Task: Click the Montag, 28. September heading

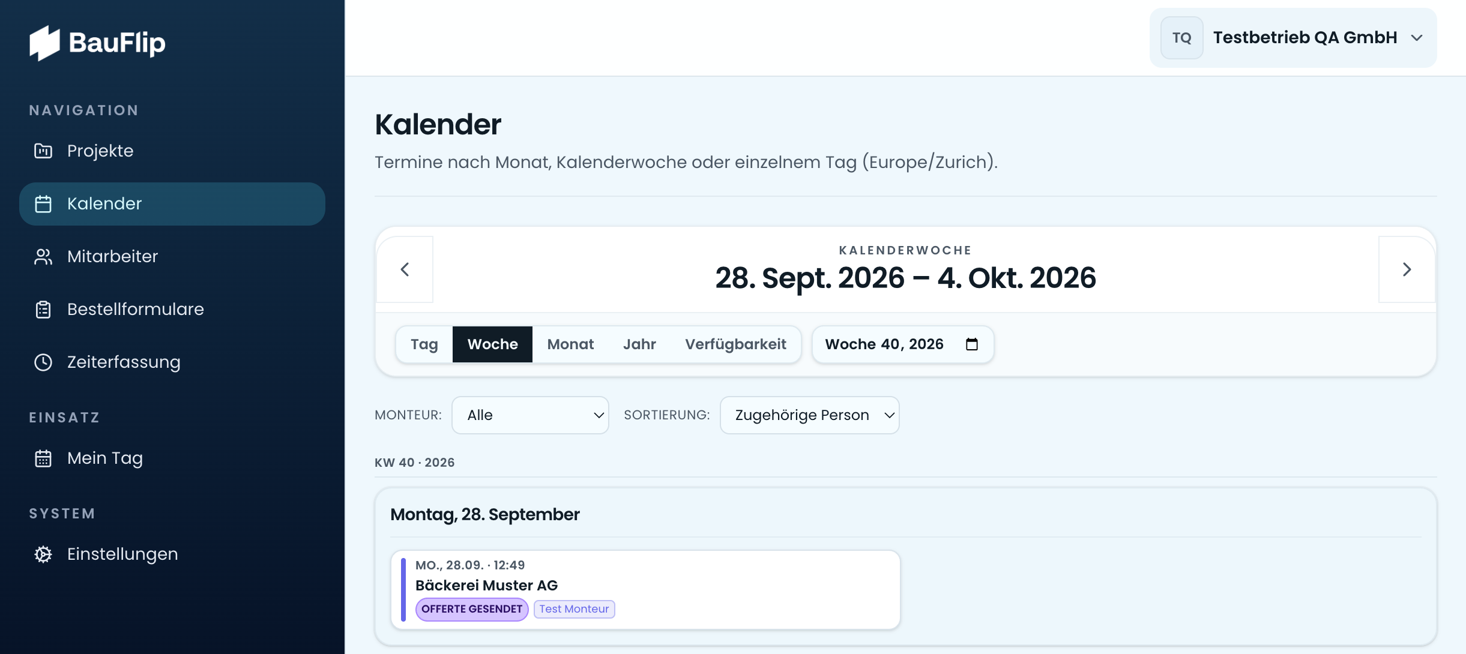Action: [x=485, y=515]
